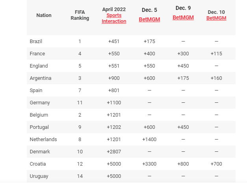This screenshot has width=247, height=183.
Task: Click France's Dec. 10 odds +115
Action: point(216,54)
